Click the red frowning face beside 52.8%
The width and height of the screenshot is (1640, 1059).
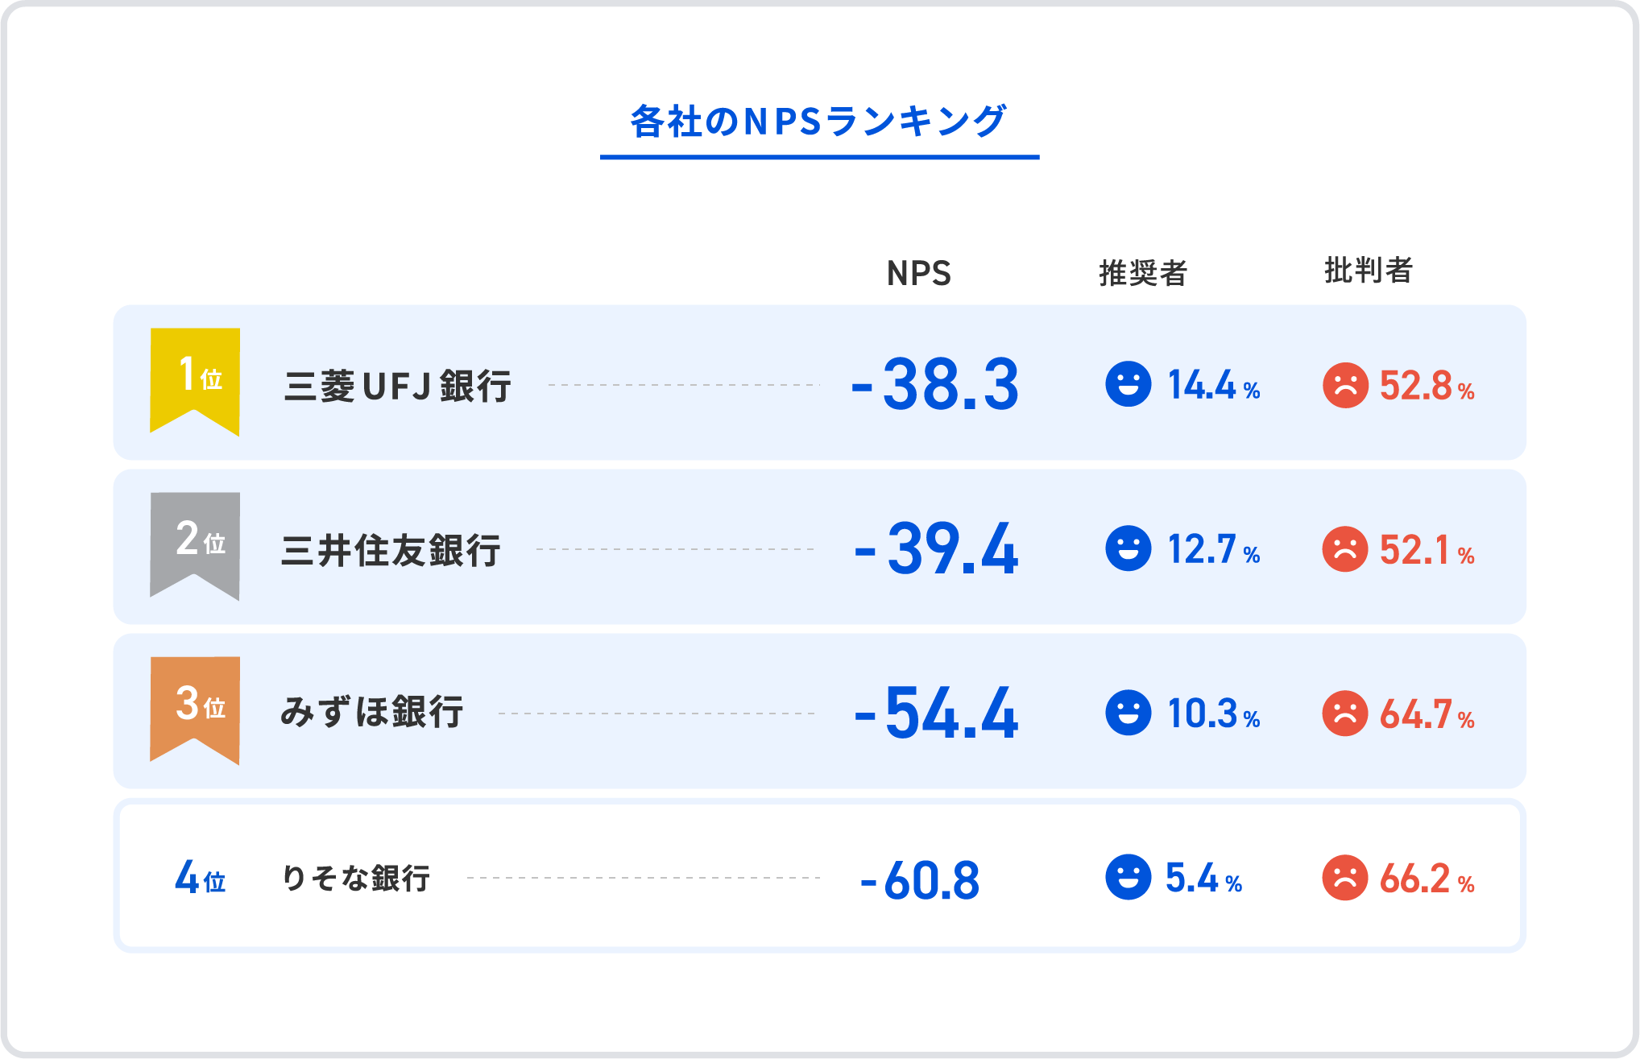[1345, 386]
